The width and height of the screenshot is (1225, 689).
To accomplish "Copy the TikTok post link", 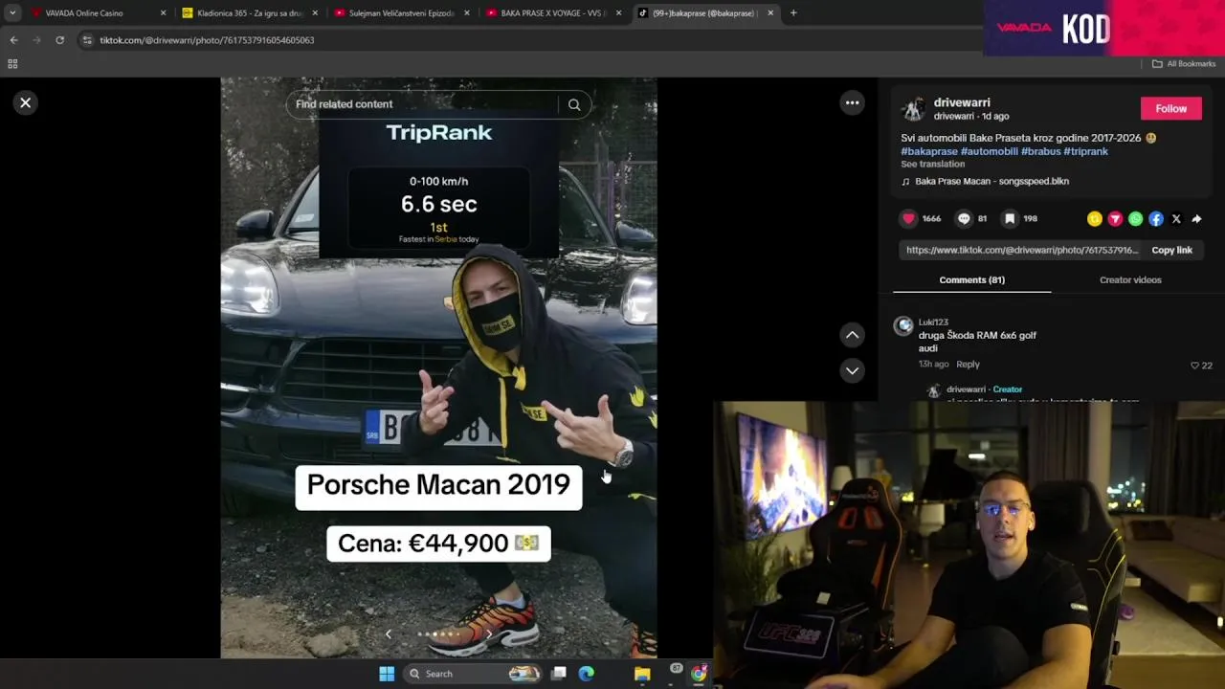I will click(x=1171, y=250).
